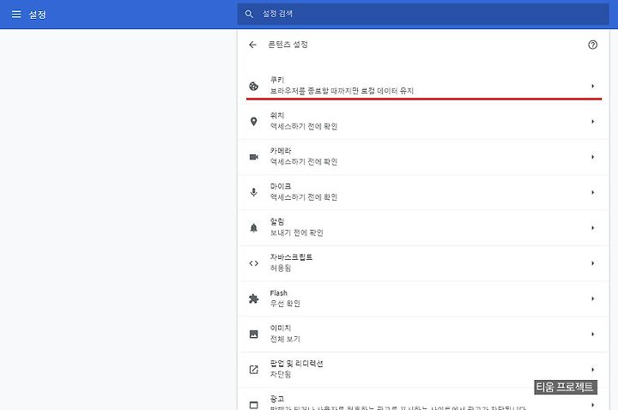This screenshot has width=618, height=410.
Task: Open the 팝업 및 리디렉션 label
Action: point(296,364)
